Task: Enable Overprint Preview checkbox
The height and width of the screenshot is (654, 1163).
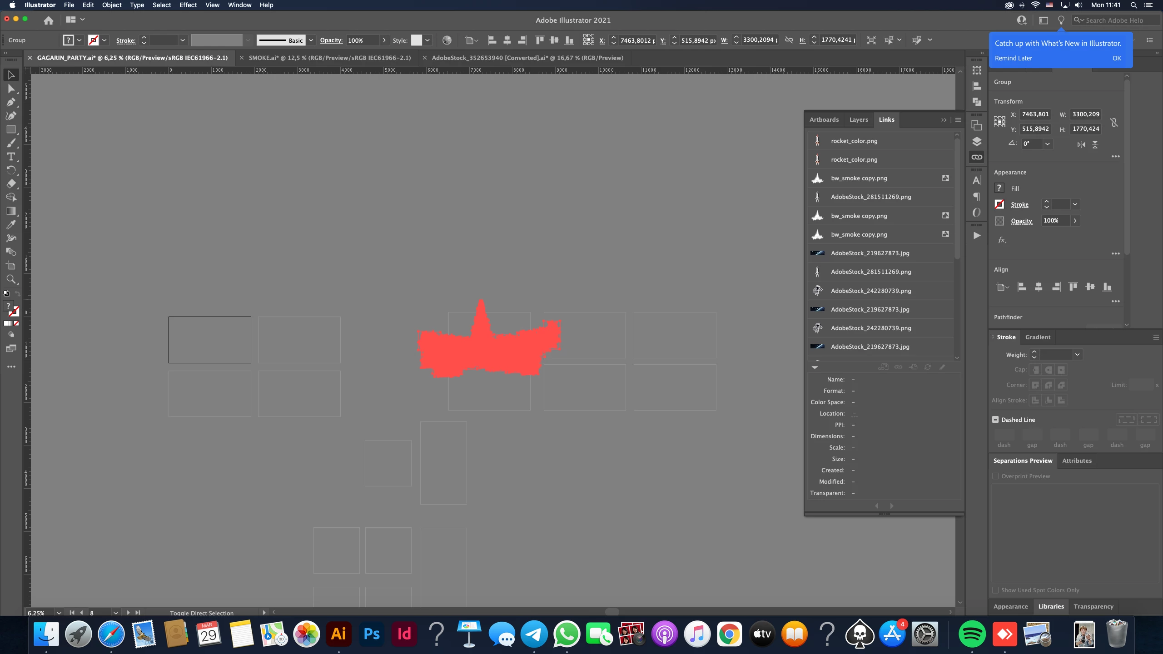Action: click(x=996, y=476)
